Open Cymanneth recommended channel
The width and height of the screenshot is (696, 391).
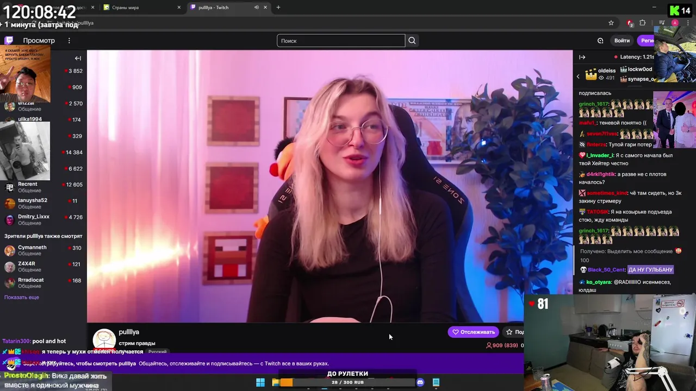(x=43, y=250)
